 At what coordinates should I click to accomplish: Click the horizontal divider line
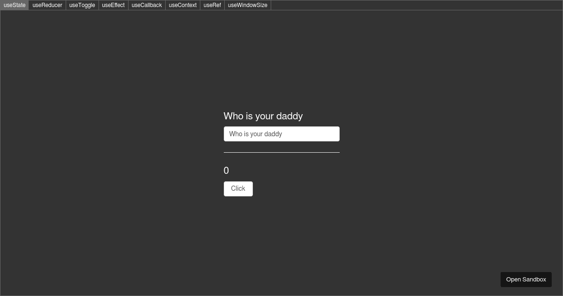click(281, 152)
